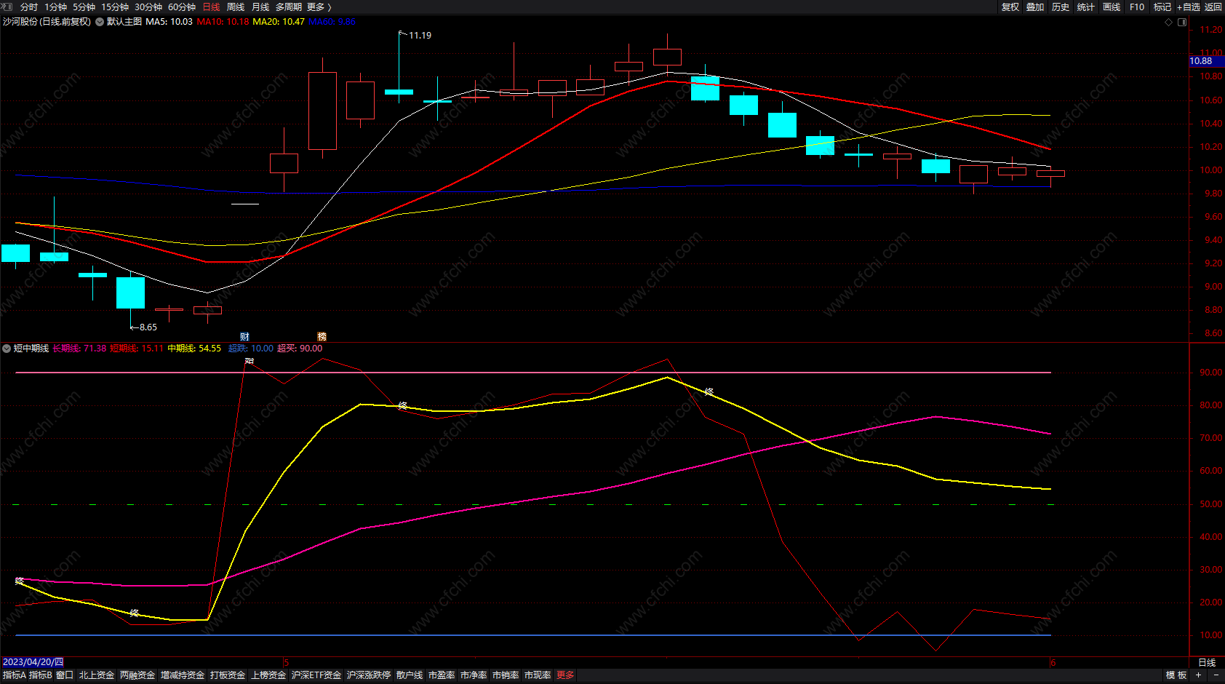Image resolution: width=1225 pixels, height=684 pixels.
Task: Select 指标A indicator group
Action: (15, 675)
